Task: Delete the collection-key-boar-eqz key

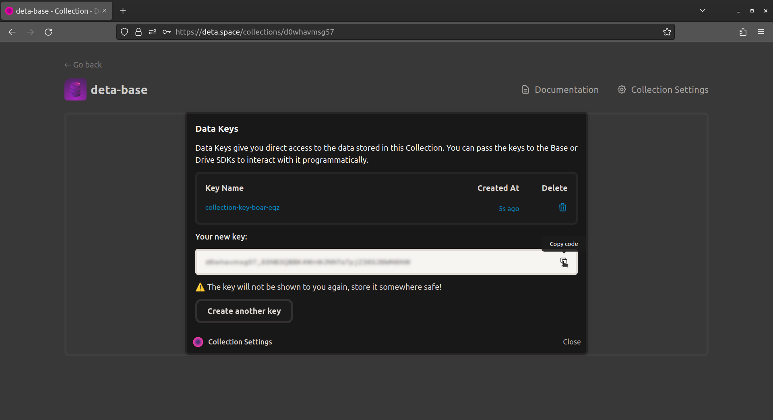Action: [562, 207]
